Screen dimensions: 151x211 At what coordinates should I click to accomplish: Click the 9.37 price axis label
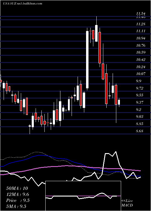point(140,102)
